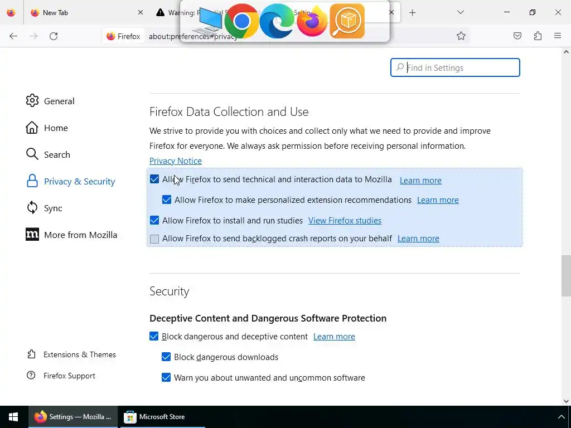This screenshot has width=571, height=428.
Task: Uncheck sending technical and interaction data
Action: [x=154, y=179]
